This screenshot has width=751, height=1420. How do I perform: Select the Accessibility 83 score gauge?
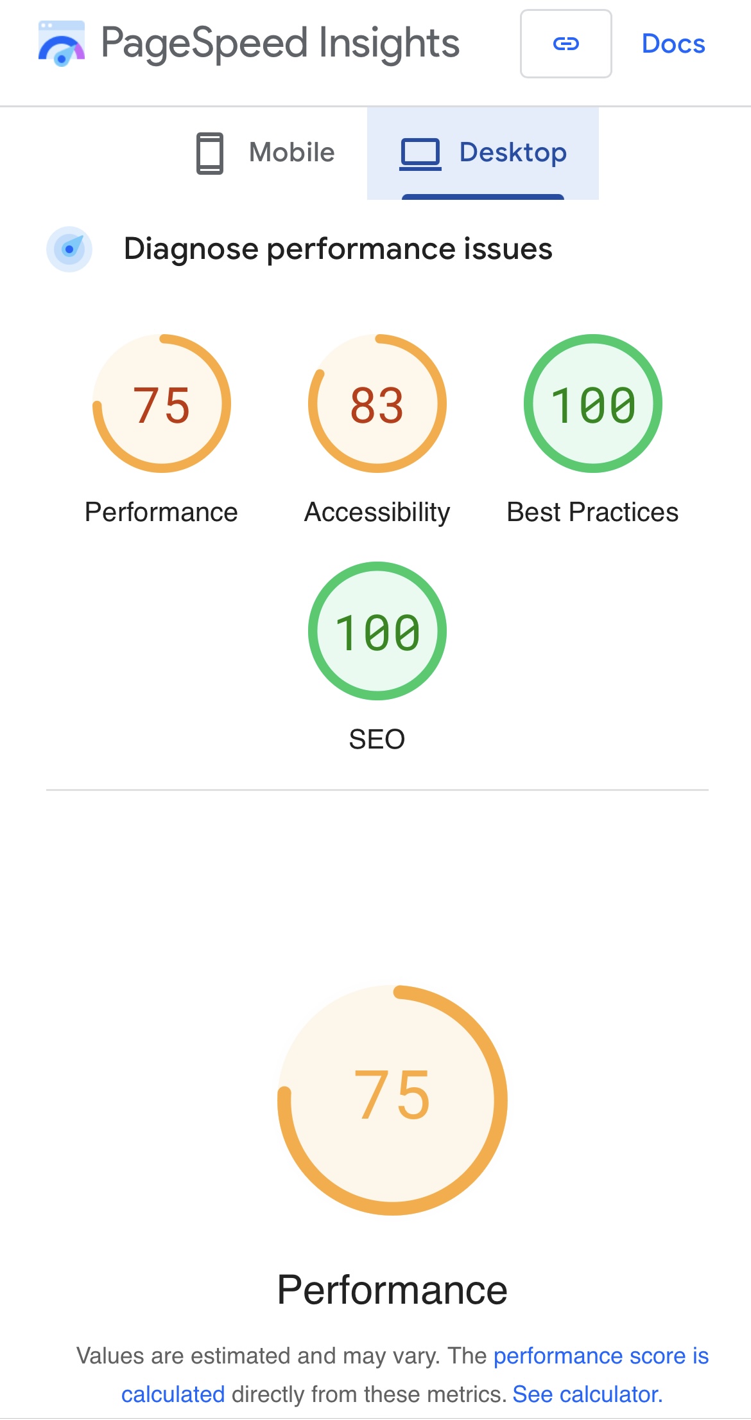[377, 404]
